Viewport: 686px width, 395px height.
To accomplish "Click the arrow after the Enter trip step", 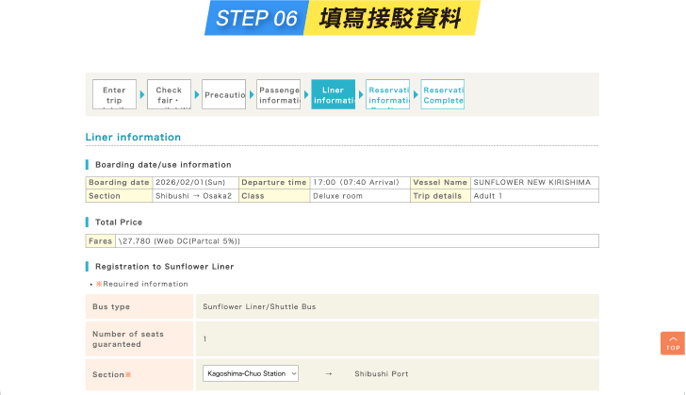I will click(142, 94).
